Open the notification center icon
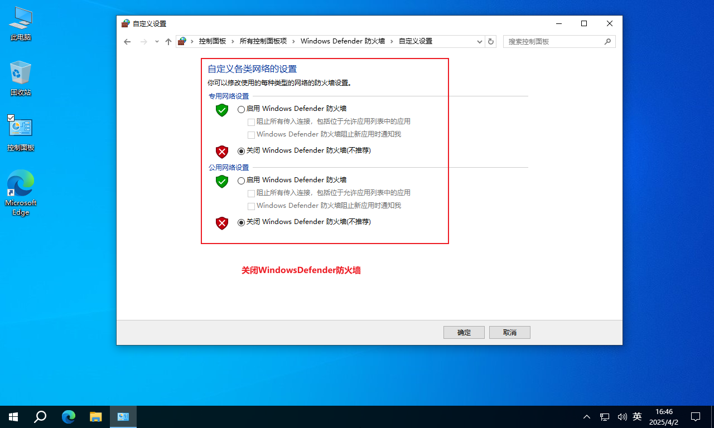 (x=696, y=417)
